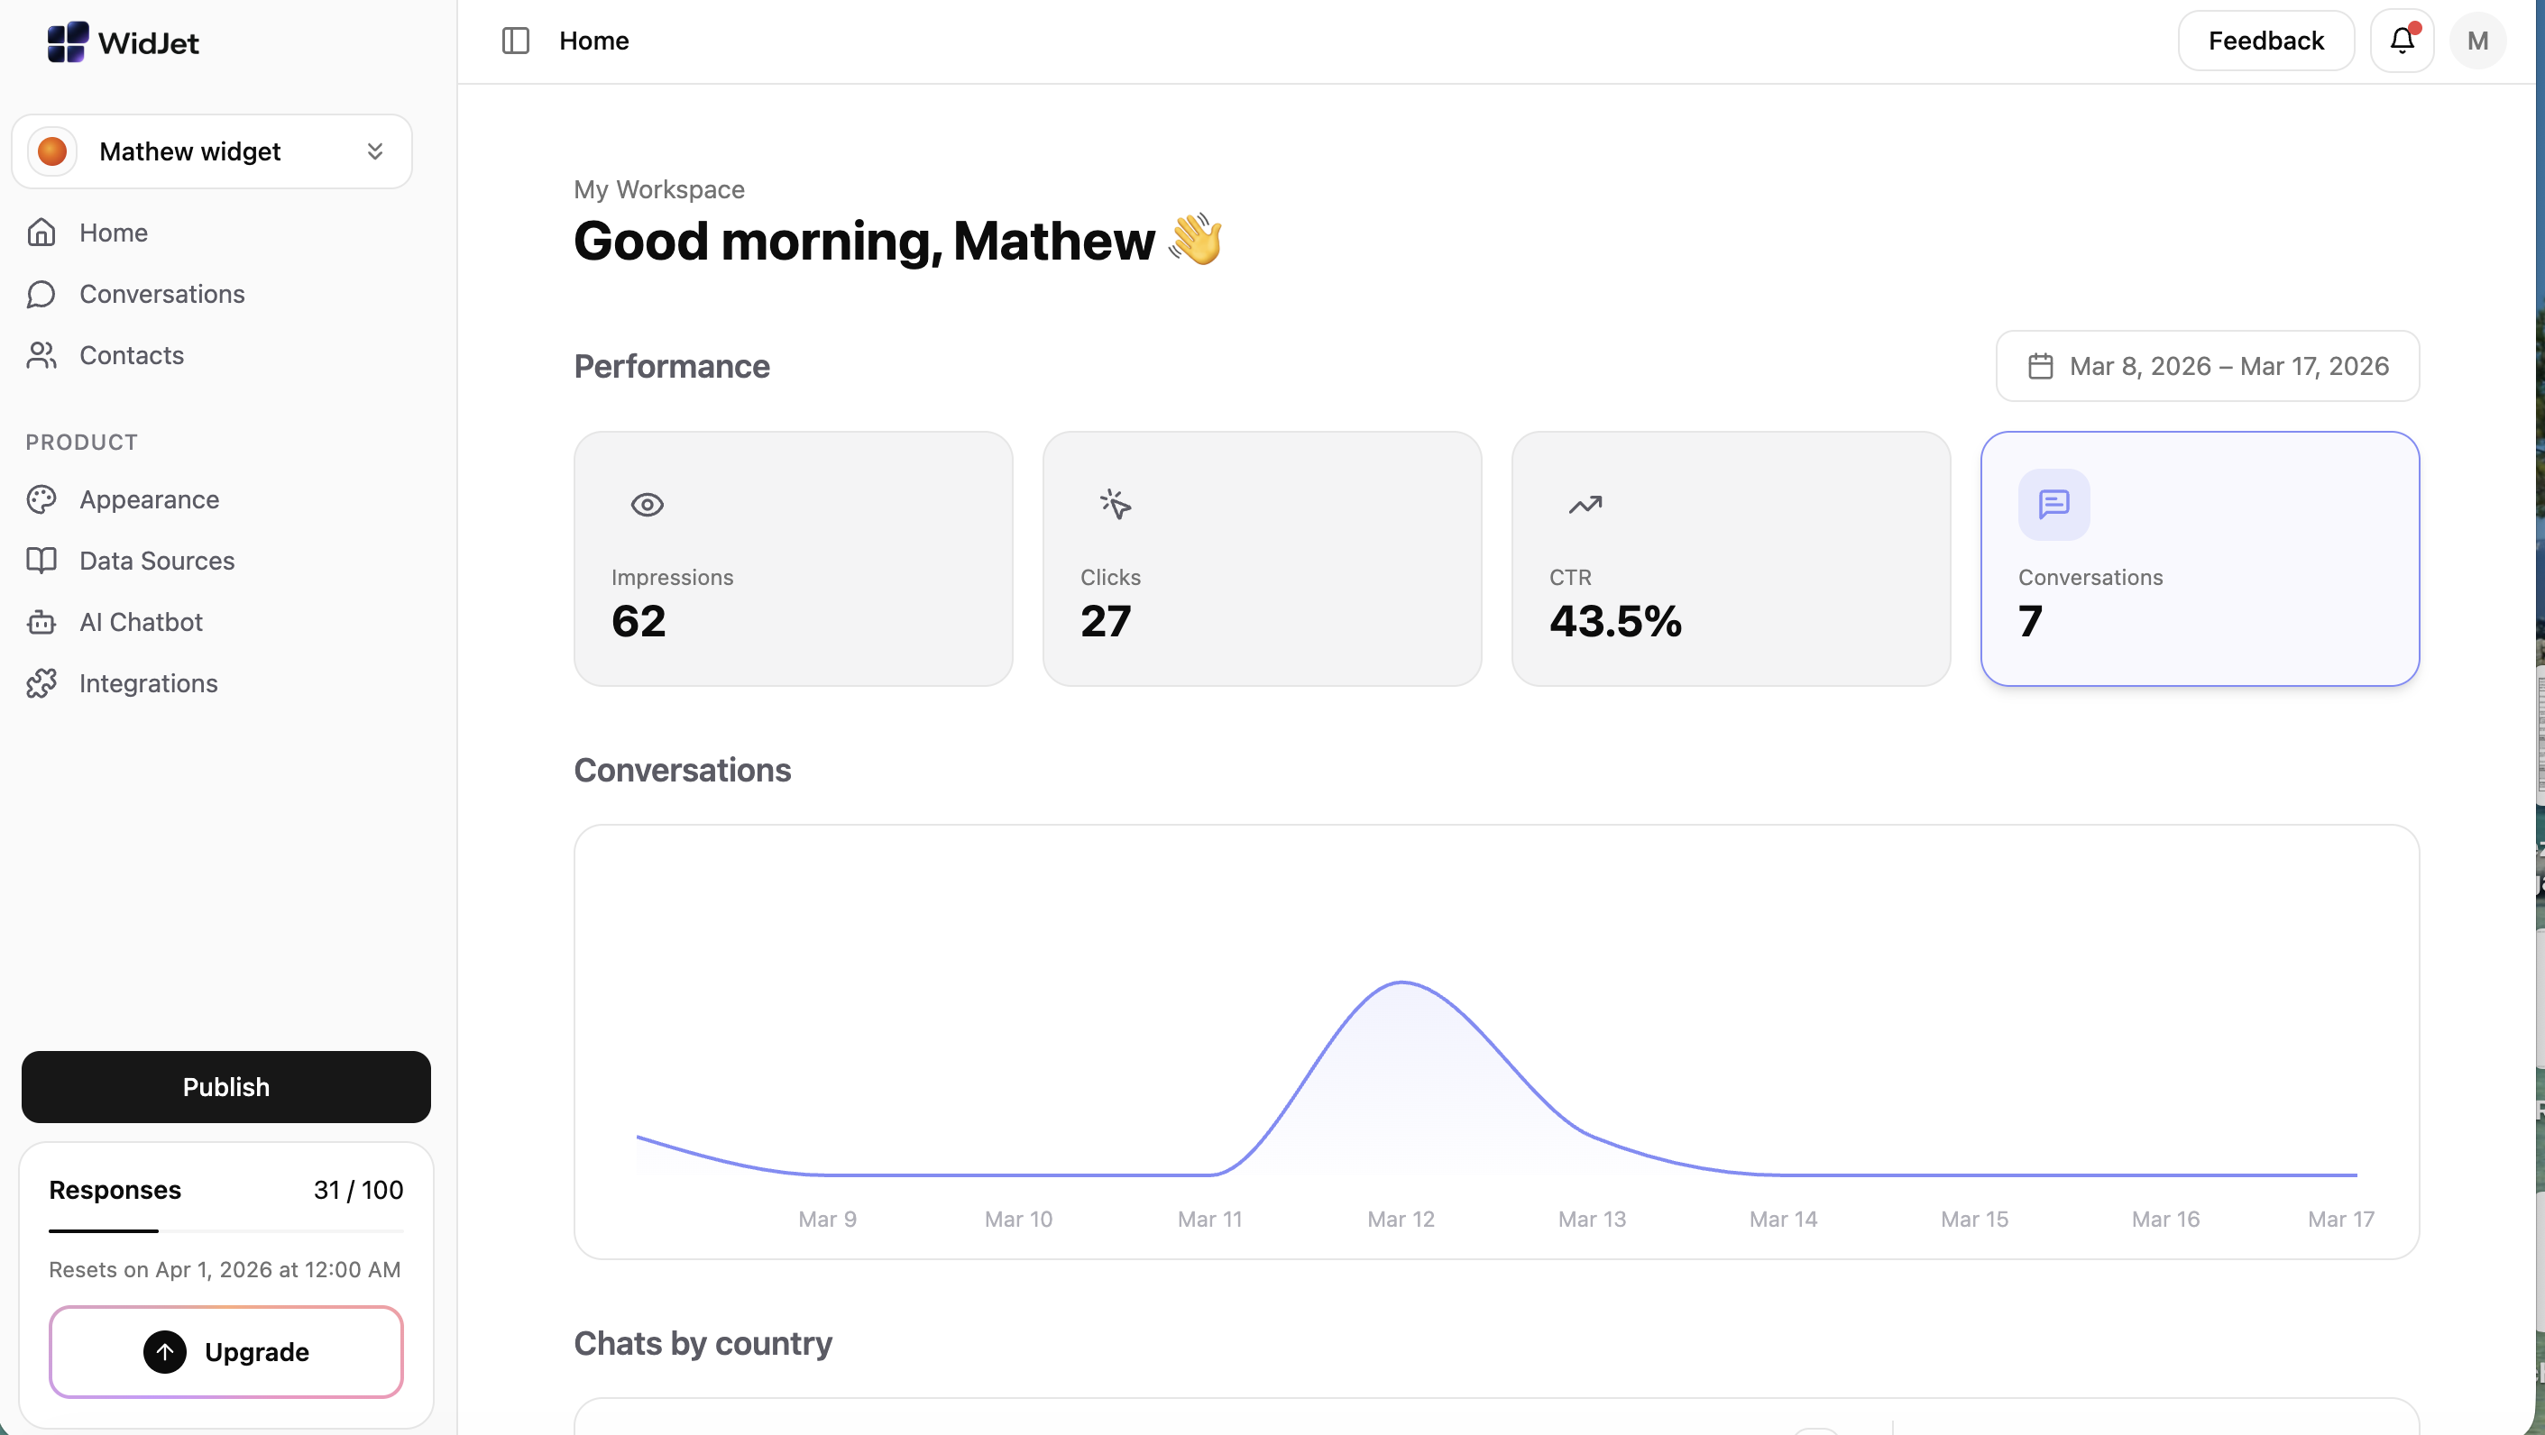Open the M user avatar menu

[x=2476, y=41]
